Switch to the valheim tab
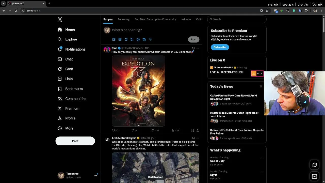This screenshot has height=183, width=325. pyautogui.click(x=186, y=19)
